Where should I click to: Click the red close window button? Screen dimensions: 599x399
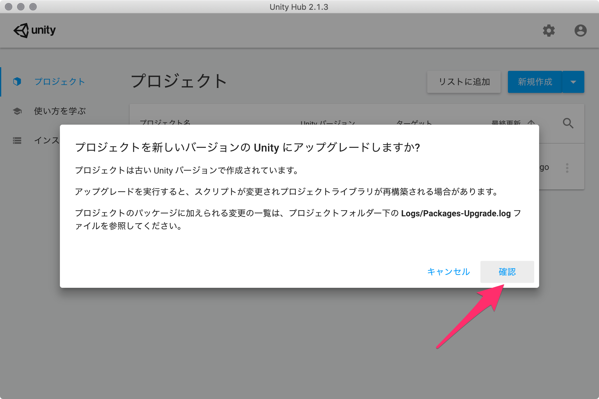click(x=9, y=7)
